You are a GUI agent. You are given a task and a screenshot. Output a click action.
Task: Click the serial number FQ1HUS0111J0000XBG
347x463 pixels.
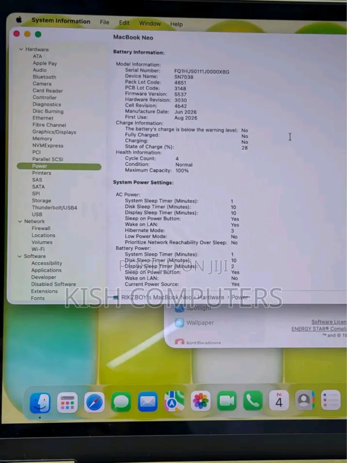pyautogui.click(x=202, y=71)
